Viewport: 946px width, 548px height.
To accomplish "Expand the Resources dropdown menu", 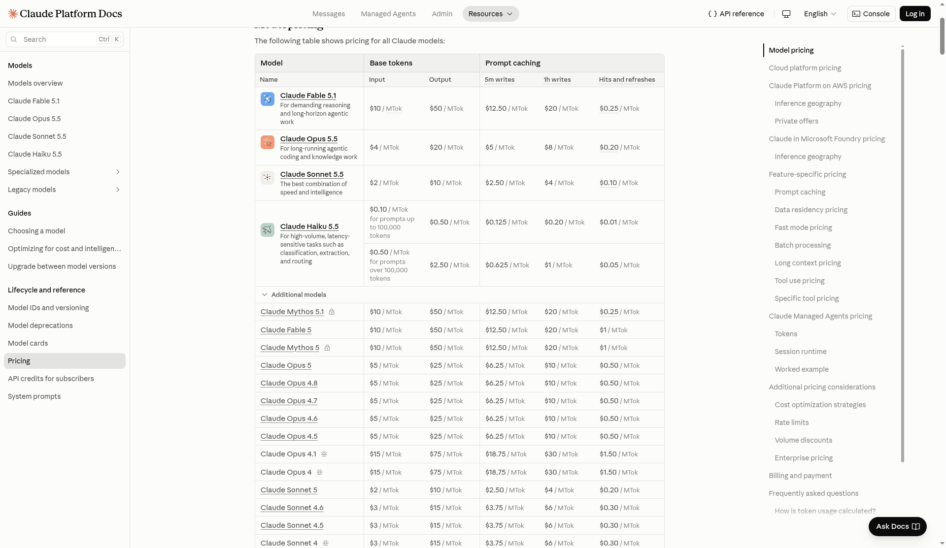I will pos(490,14).
